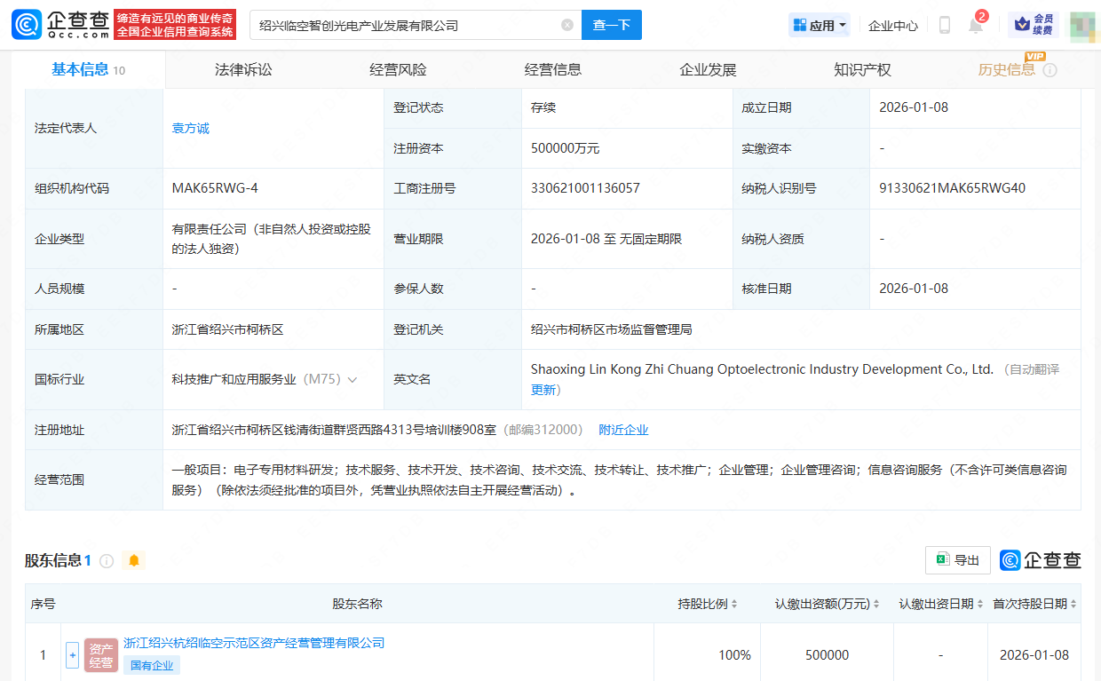Screen dimensions: 1101x681
Task: Open notifications bell with red badge
Action: [976, 25]
